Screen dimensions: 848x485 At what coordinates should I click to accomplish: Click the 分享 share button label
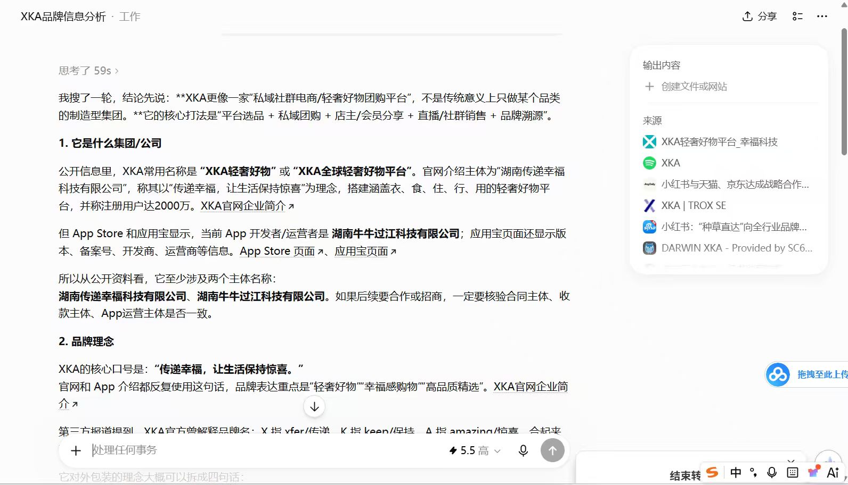[767, 16]
